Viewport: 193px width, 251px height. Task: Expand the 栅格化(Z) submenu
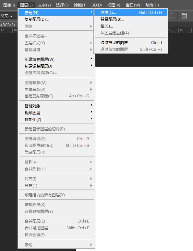tap(56, 119)
